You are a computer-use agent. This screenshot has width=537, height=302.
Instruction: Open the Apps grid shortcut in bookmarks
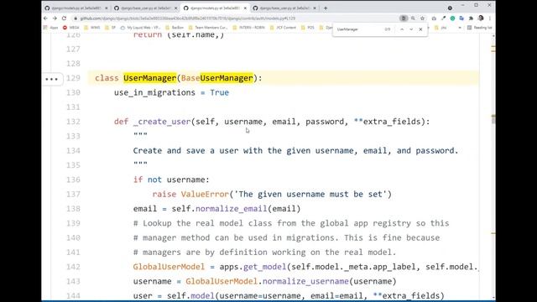pos(50,28)
